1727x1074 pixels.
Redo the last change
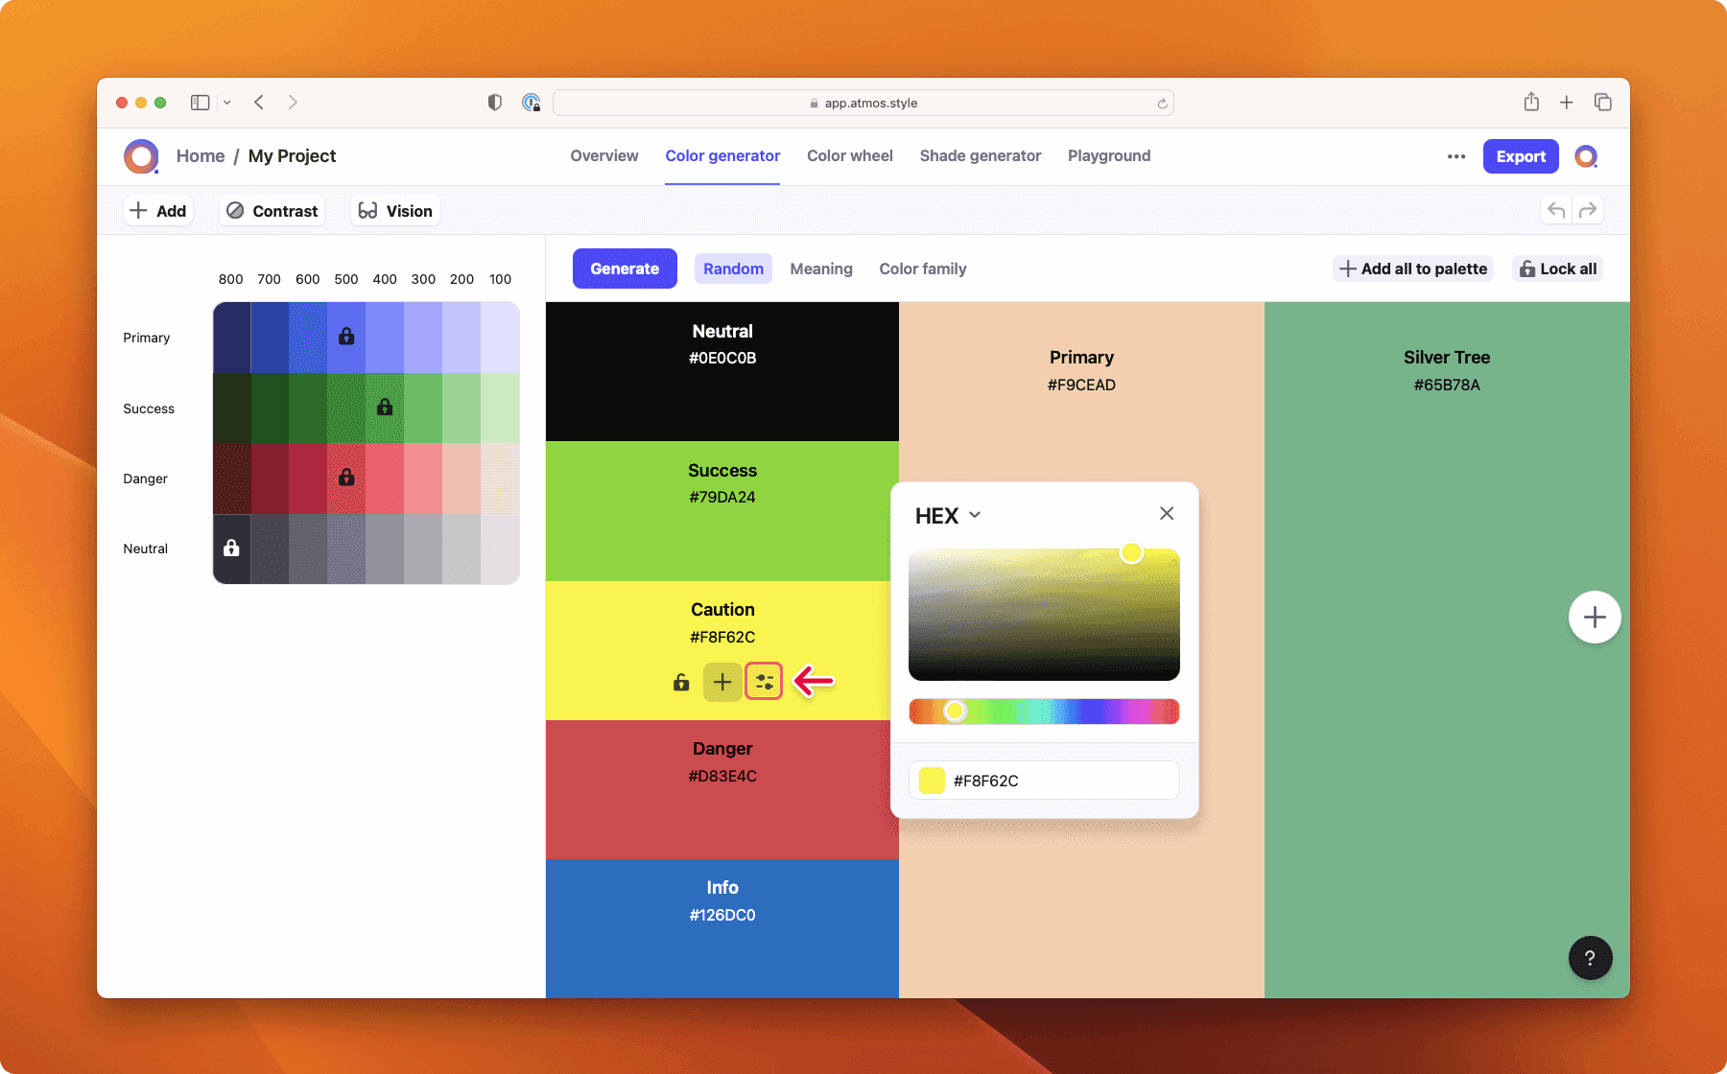pos(1589,209)
